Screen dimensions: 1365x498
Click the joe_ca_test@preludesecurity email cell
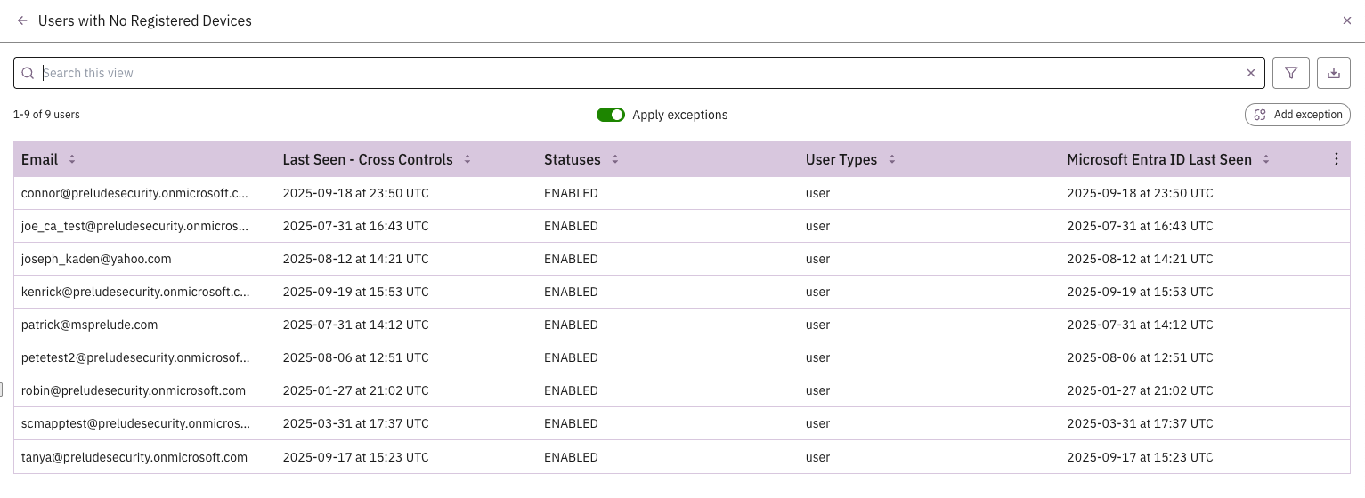135,226
